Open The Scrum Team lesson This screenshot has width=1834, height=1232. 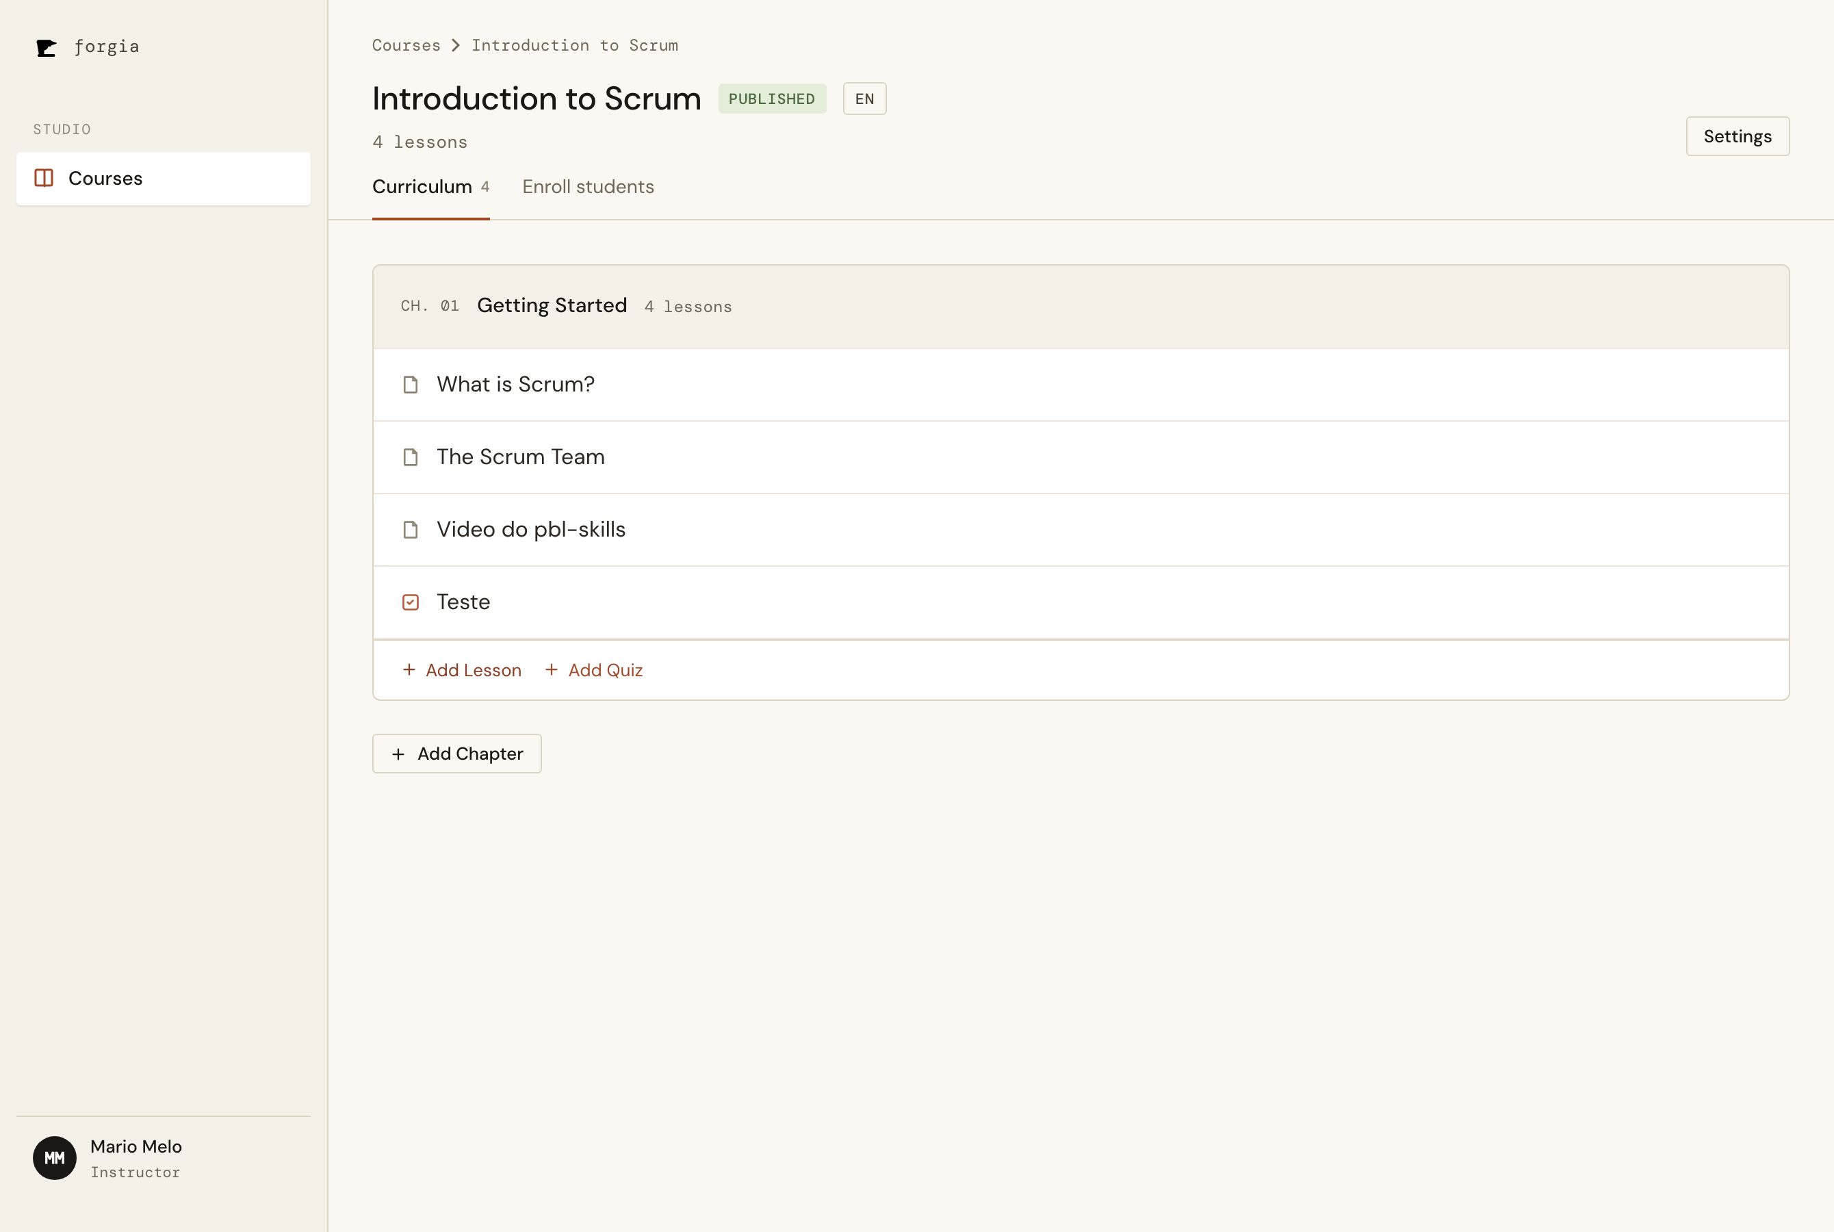pyautogui.click(x=1081, y=457)
